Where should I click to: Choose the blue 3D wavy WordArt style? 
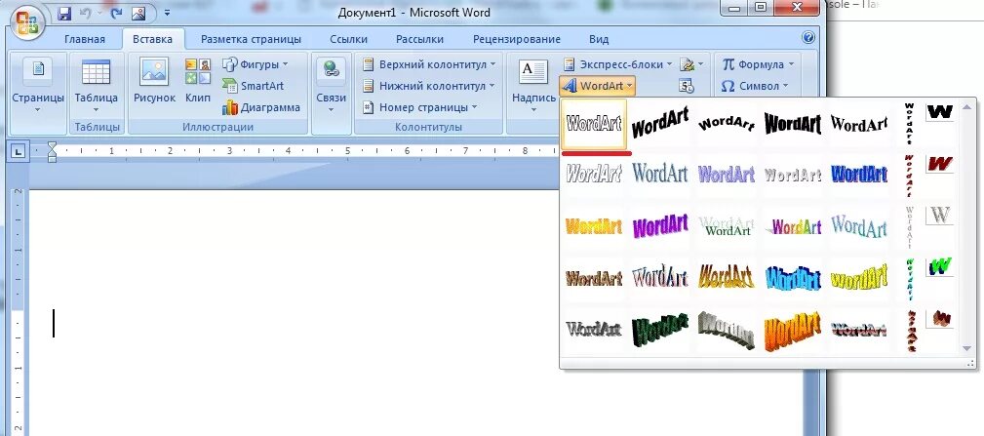tap(793, 277)
